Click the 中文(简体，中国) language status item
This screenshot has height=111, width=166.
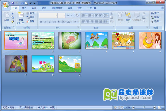47,107
